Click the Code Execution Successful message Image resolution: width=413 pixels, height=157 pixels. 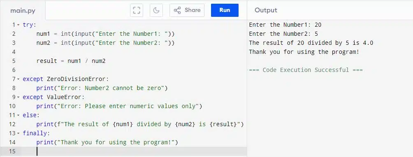pyautogui.click(x=306, y=70)
